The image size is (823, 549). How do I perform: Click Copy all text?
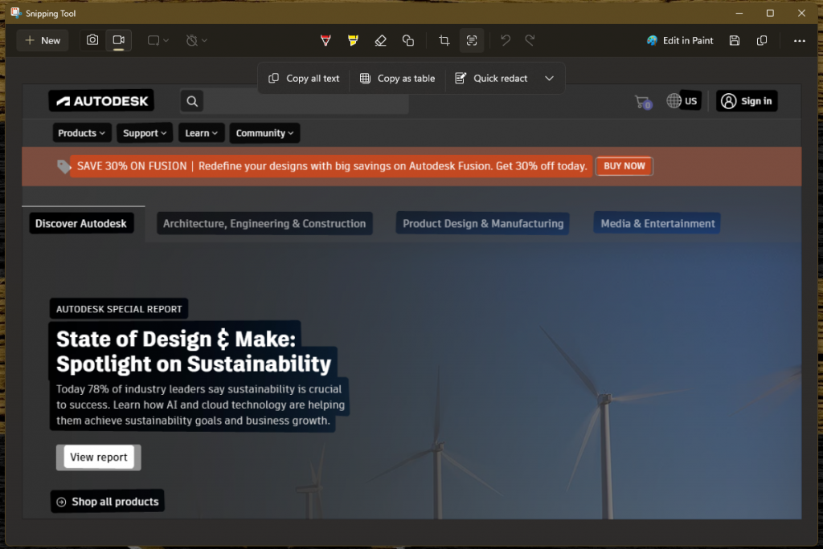(x=304, y=79)
